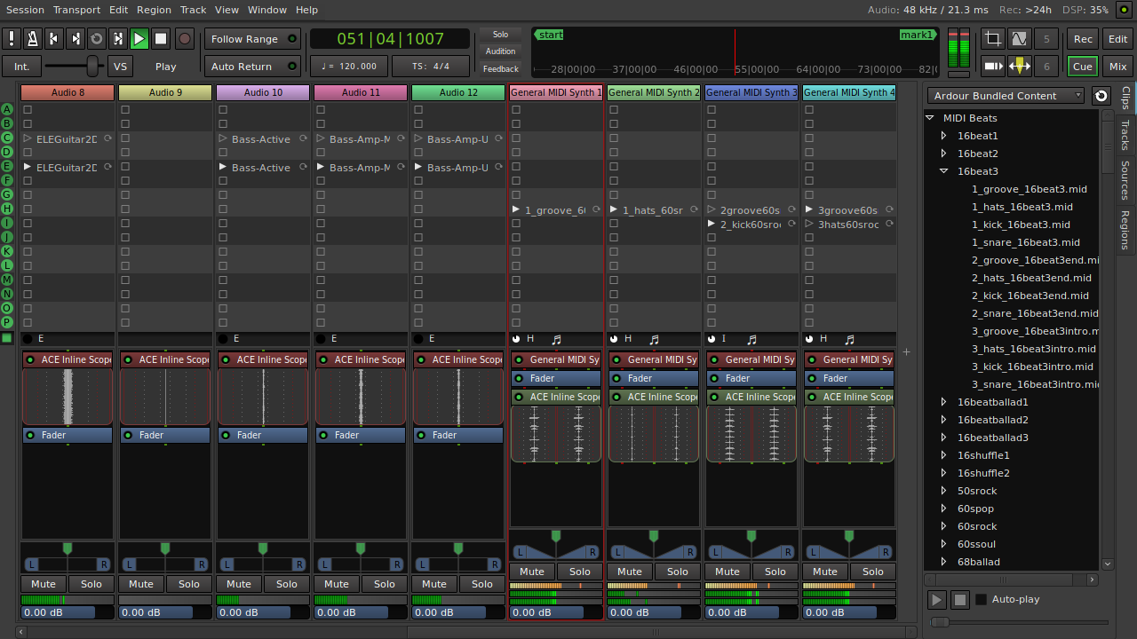Click the sine wave icon button
This screenshot has width=1137, height=639.
click(1020, 39)
